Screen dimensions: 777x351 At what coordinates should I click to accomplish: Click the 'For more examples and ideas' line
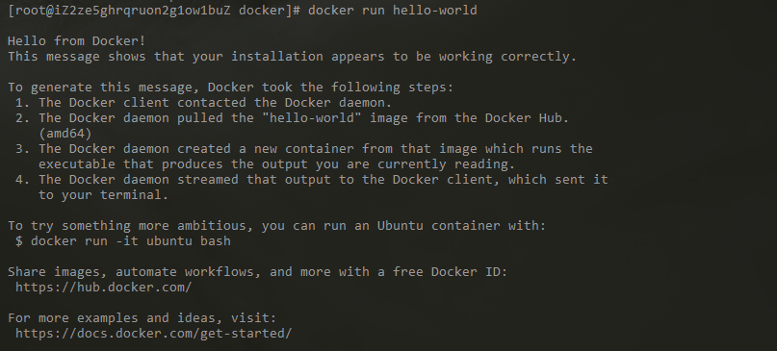[x=142, y=318]
